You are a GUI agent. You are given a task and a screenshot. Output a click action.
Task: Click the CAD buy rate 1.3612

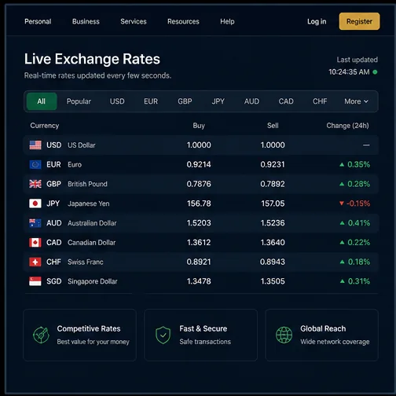pyautogui.click(x=199, y=243)
